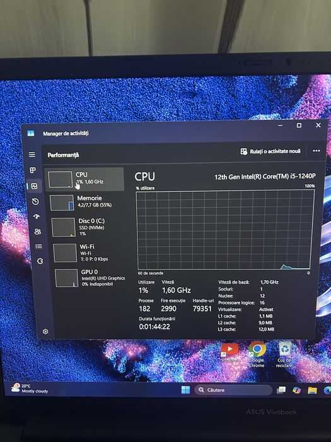Open the Services icon in sidebar
Viewport: 331px width, 442px height.
point(40,261)
